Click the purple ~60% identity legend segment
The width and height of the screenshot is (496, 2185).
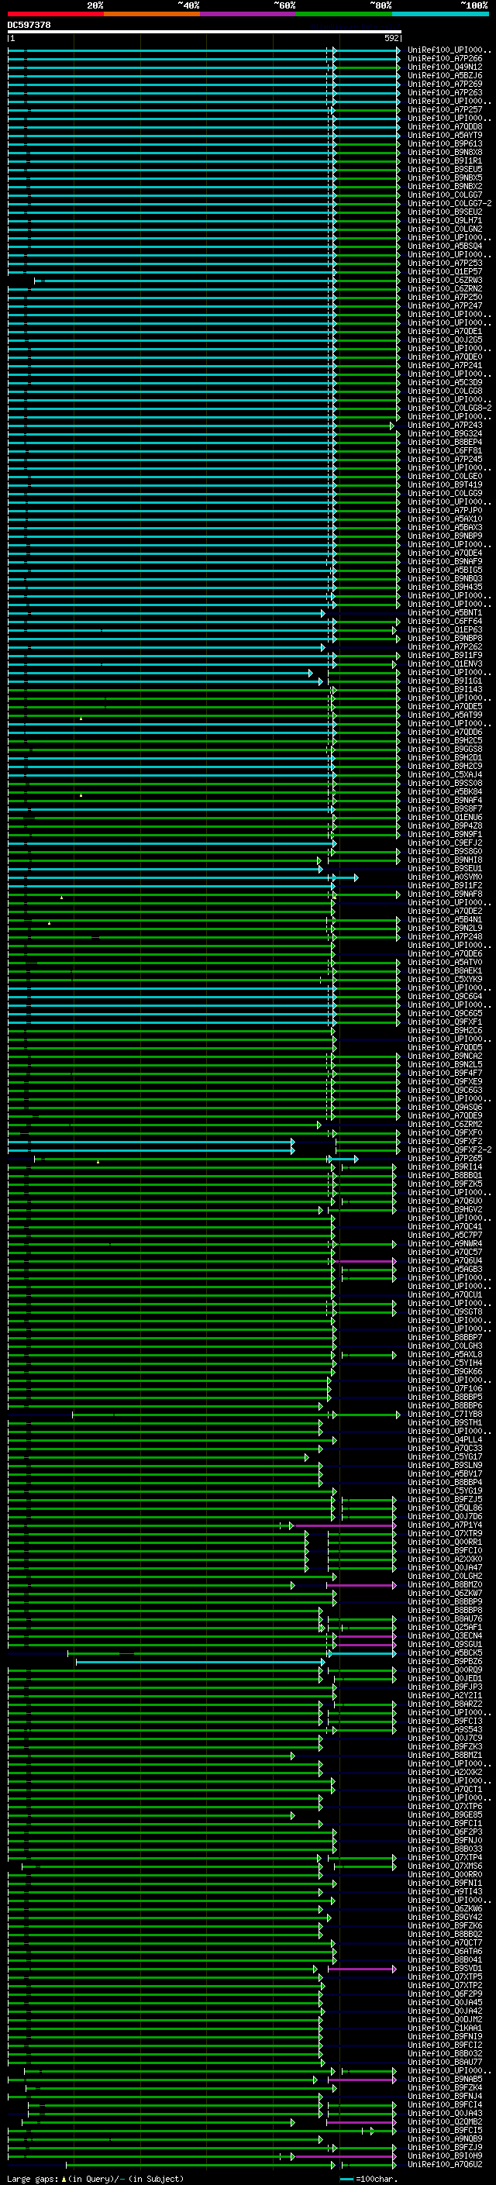point(247,15)
